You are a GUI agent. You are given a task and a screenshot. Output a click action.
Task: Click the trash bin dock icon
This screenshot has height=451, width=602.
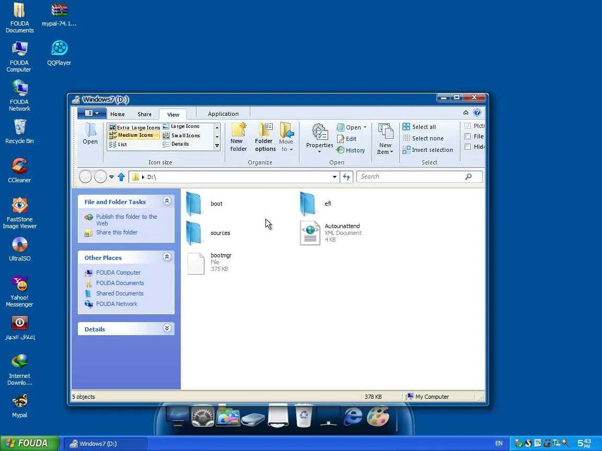coord(304,416)
